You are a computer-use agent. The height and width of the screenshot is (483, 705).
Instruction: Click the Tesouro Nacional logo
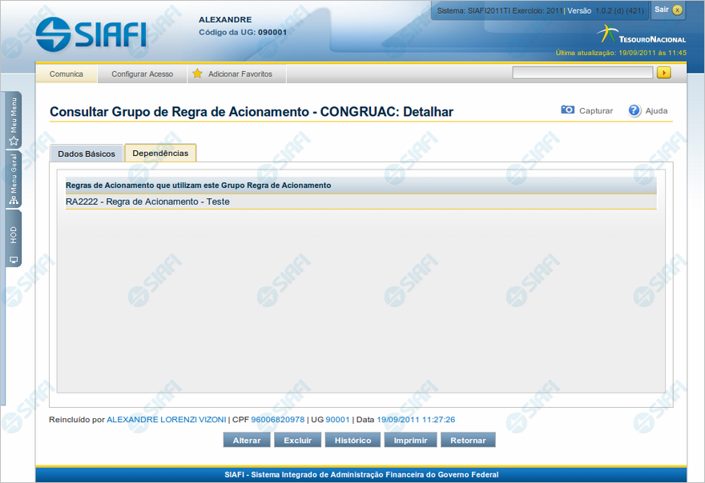(641, 36)
